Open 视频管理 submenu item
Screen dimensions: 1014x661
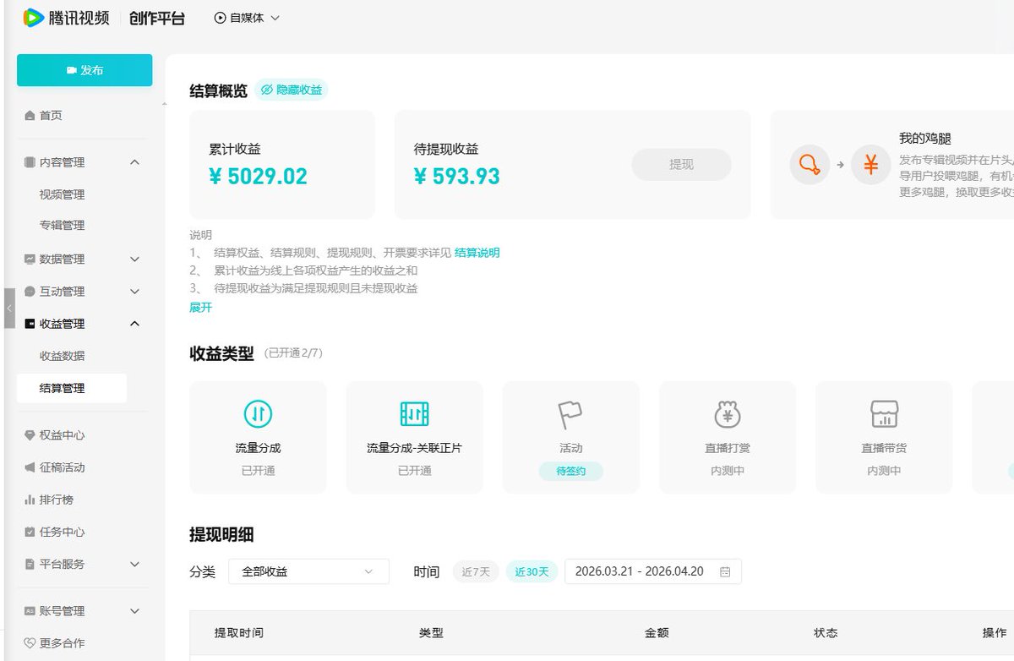click(62, 194)
